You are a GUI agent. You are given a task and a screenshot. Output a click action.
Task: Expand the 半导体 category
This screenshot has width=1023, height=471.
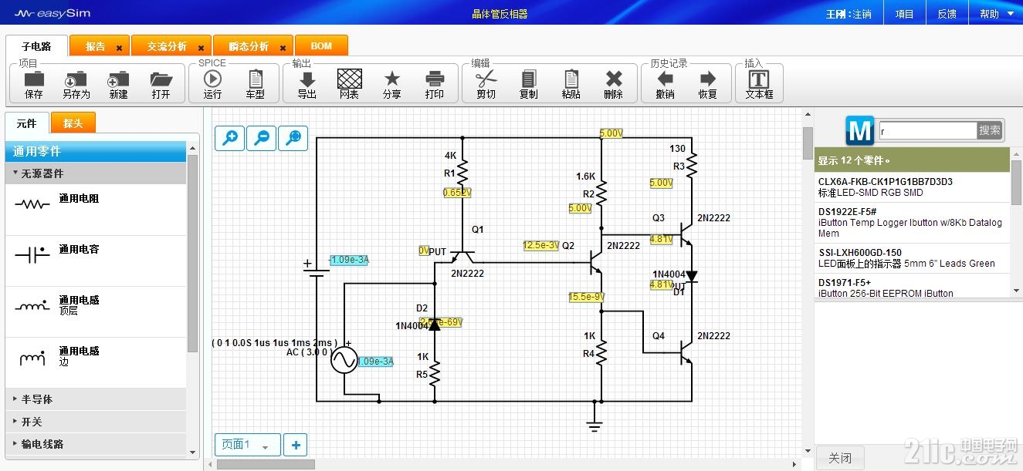pyautogui.click(x=96, y=399)
